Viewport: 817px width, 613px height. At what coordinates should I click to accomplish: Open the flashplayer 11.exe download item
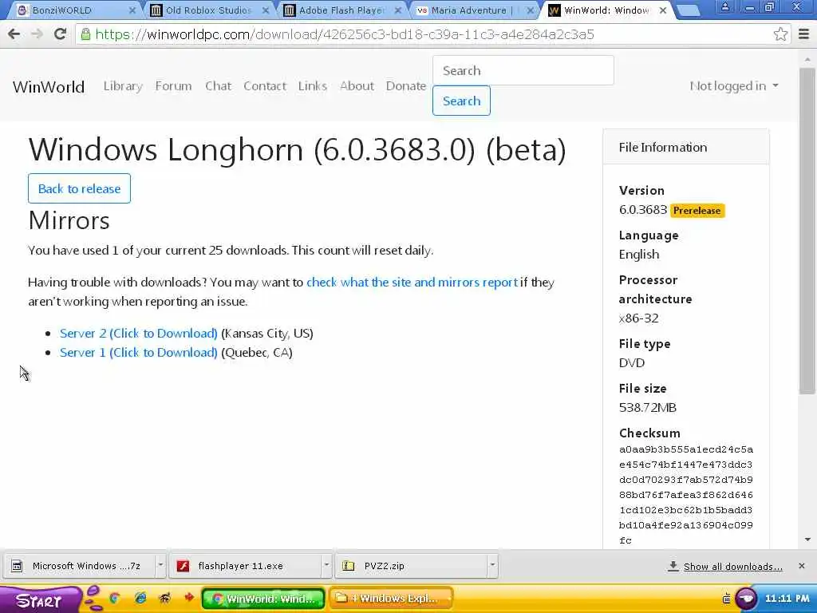245,566
